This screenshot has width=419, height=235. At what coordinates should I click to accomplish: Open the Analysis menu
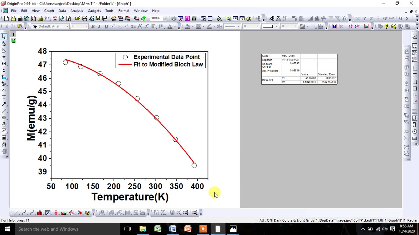point(77,11)
